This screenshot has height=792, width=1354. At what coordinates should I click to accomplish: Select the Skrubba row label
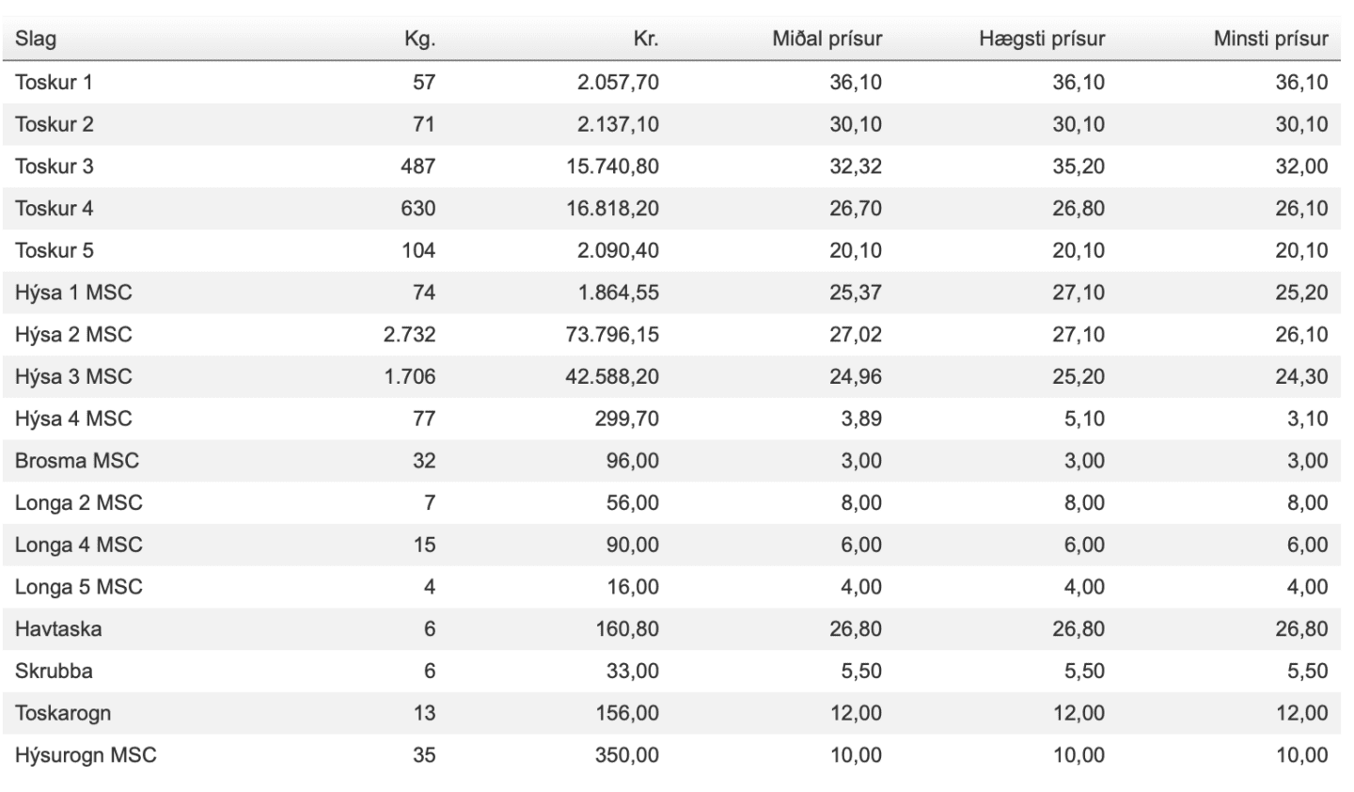click(54, 671)
